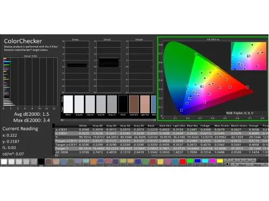Image resolution: width=269 pixels, height=201 pixels.
Task: Click the Dark Skin patch in comparison panel
Action: click(134, 104)
